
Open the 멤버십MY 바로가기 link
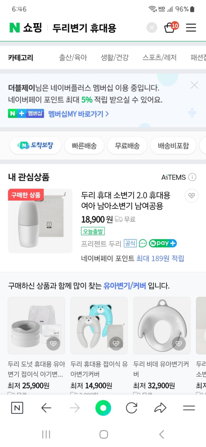78,114
